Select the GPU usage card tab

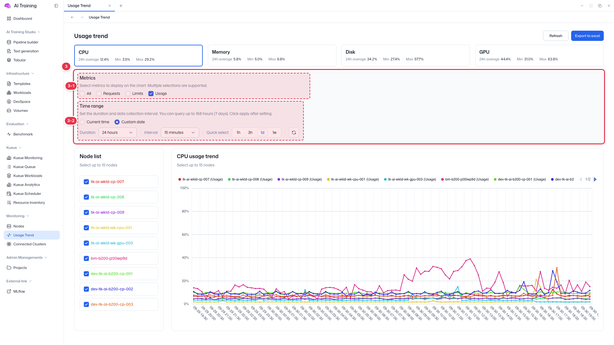tap(539, 56)
